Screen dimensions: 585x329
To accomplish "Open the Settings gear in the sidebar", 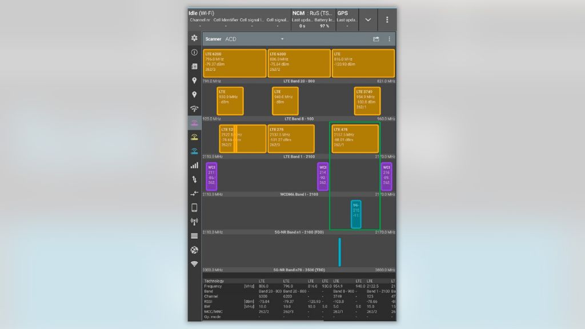I will [194, 38].
